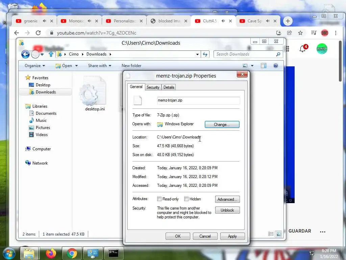
Task: Open Windows Start menu
Action: tap(9, 253)
